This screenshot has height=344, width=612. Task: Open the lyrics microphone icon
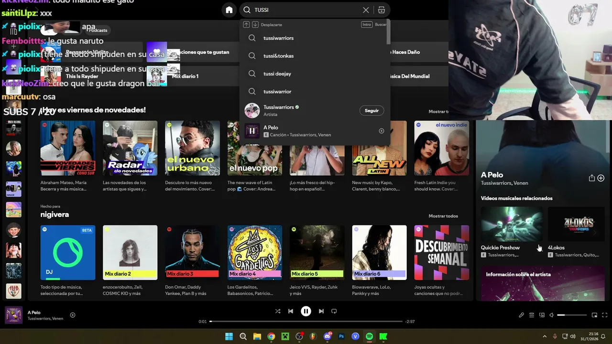tap(522, 315)
